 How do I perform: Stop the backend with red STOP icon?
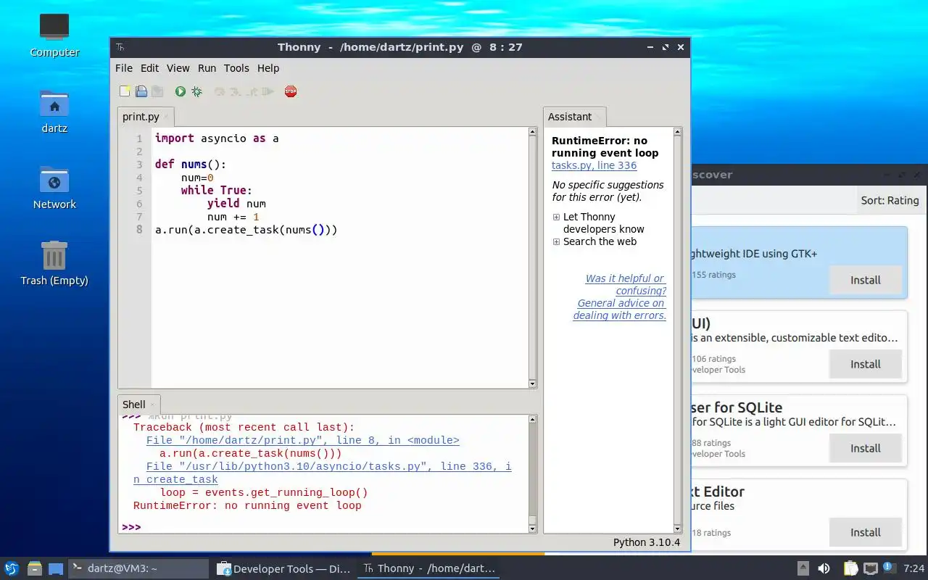pyautogui.click(x=291, y=91)
